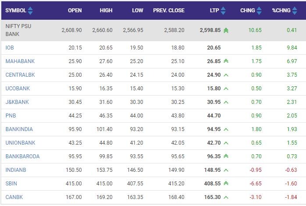Sort table by SYMBOL column arrows
The image size is (306, 206).
[x=30, y=11]
